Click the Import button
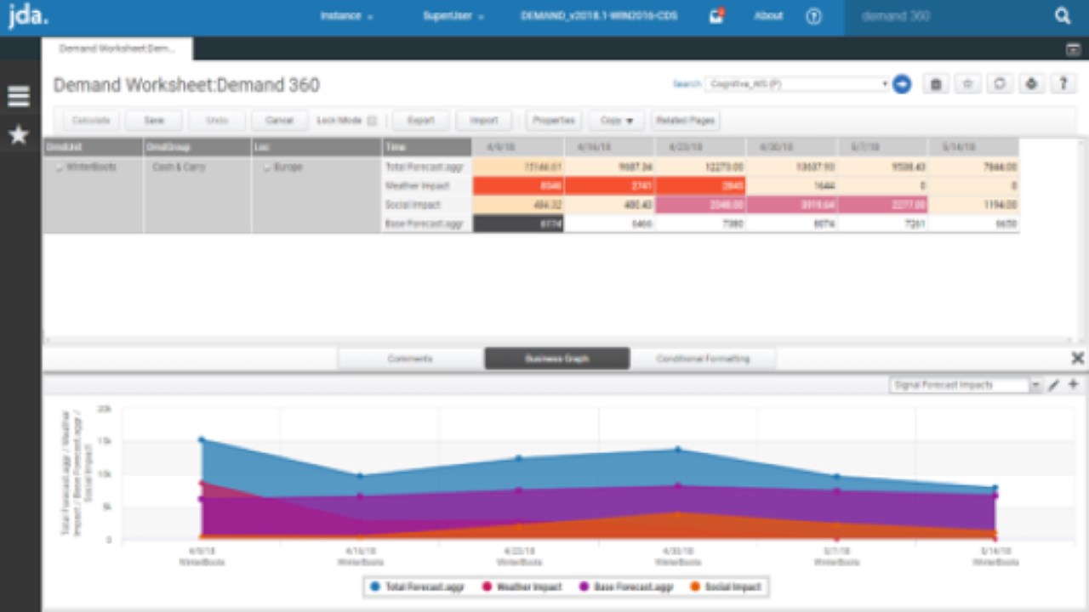The width and height of the screenshot is (1089, 612). [484, 121]
